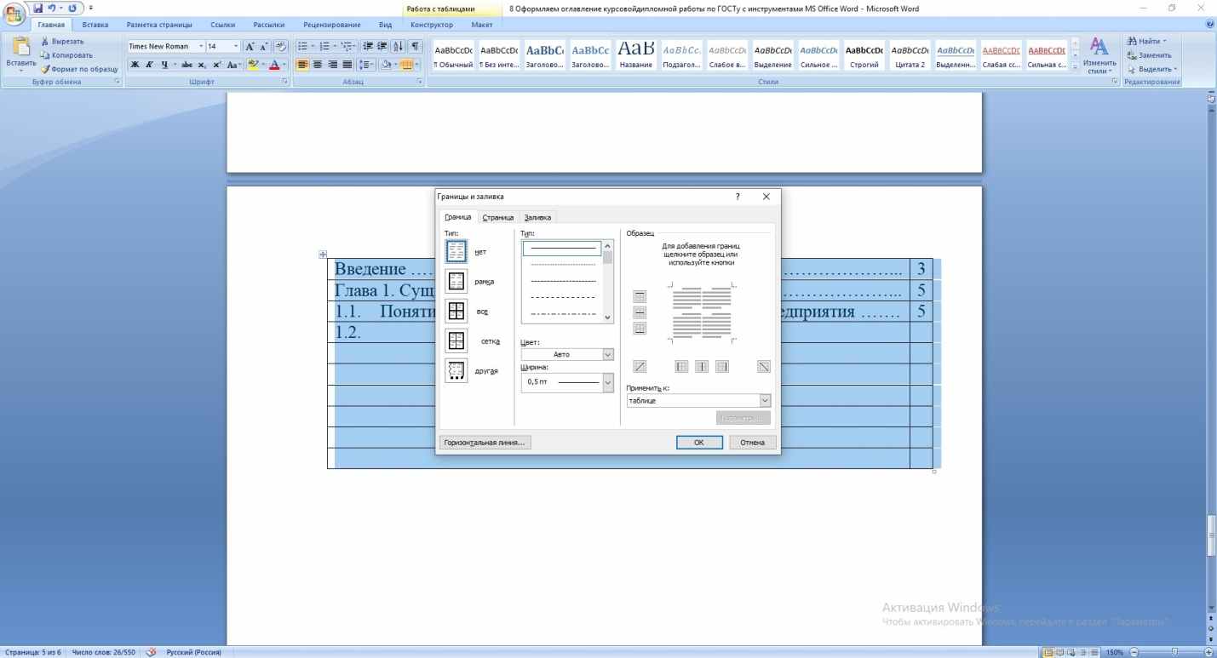Toggle diagonal up border button

640,367
